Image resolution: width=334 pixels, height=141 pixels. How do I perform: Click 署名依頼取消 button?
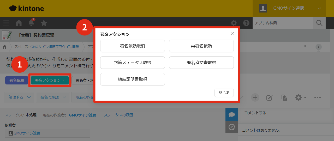pos(133,46)
